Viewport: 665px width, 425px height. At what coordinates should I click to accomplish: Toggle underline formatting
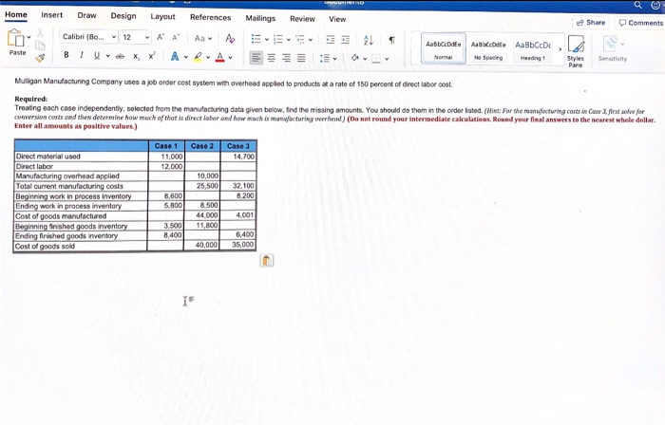click(97, 55)
